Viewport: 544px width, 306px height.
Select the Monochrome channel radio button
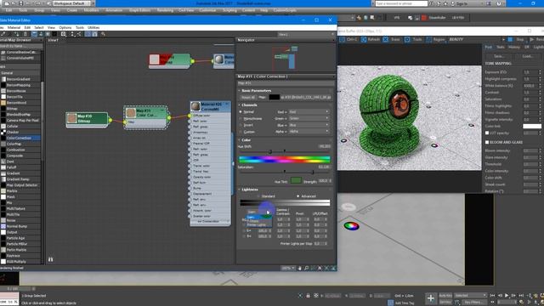coord(241,119)
